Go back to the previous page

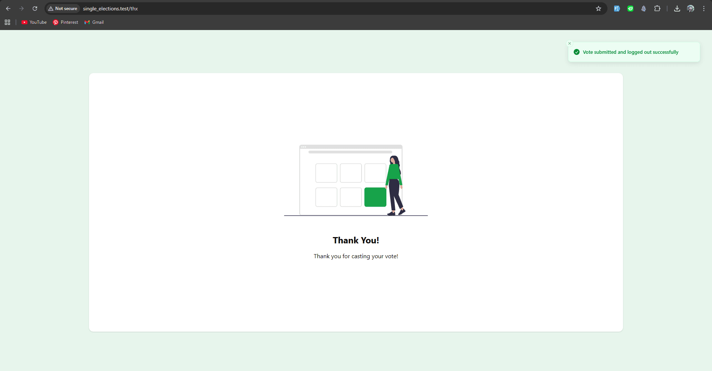click(x=8, y=9)
